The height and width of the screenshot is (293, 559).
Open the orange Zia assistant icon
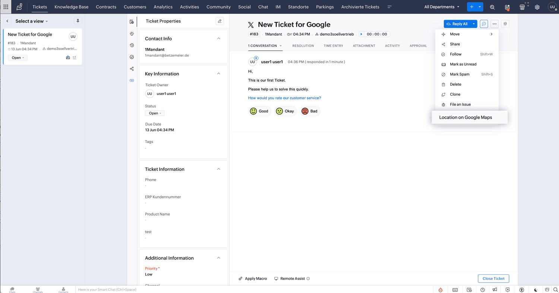440,290
